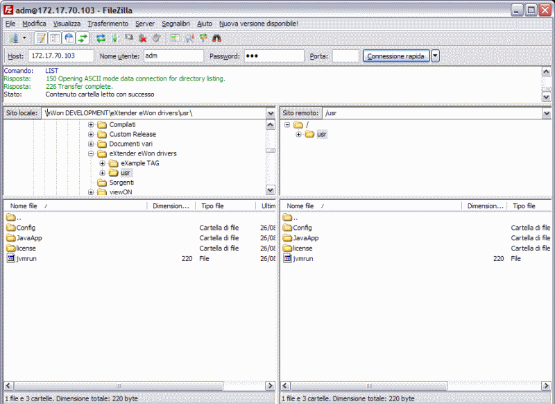This screenshot has height=404, width=555.
Task: Open the Site Manager icon
Action: pos(14,38)
